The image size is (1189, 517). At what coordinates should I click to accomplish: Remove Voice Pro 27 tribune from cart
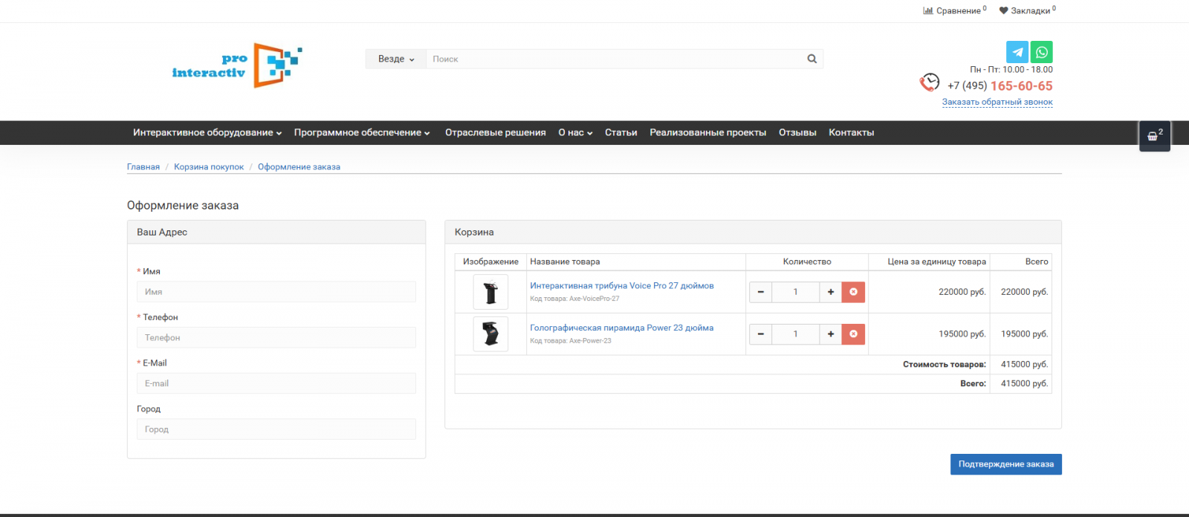click(x=853, y=292)
